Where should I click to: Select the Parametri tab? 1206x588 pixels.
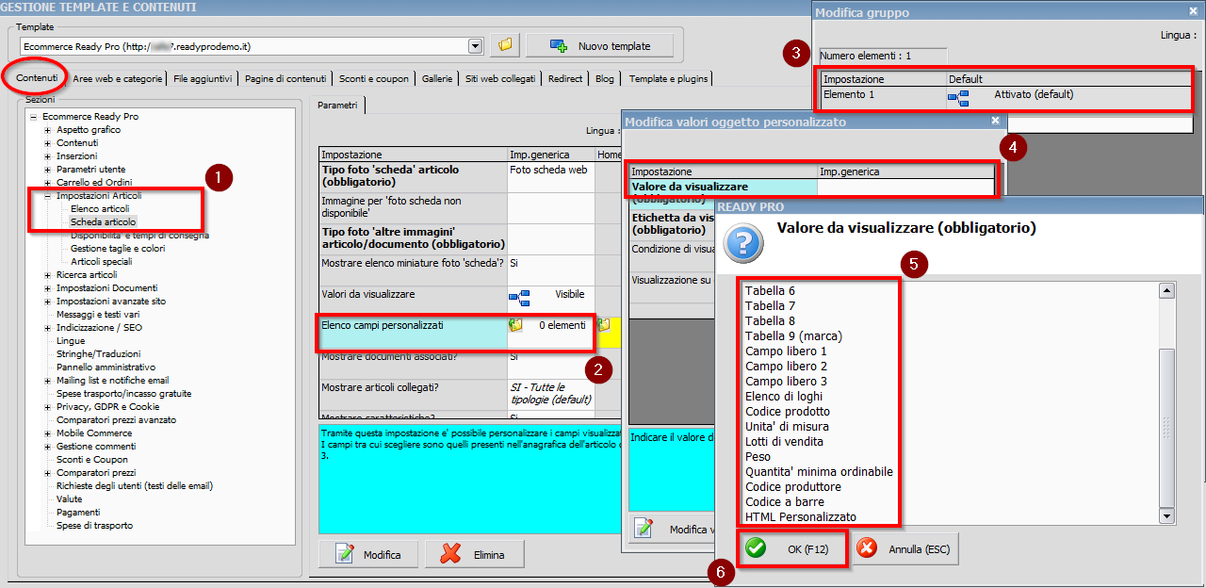(x=337, y=106)
